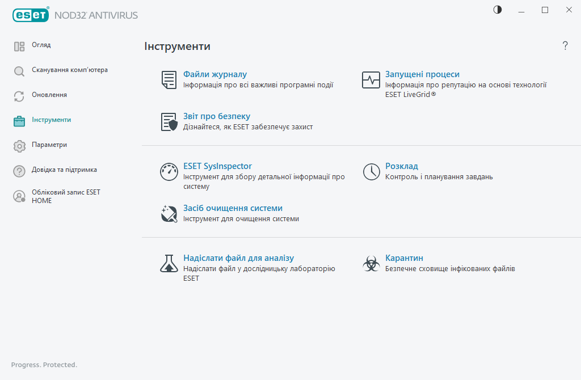Click the Розклад clock icon

coord(371,172)
